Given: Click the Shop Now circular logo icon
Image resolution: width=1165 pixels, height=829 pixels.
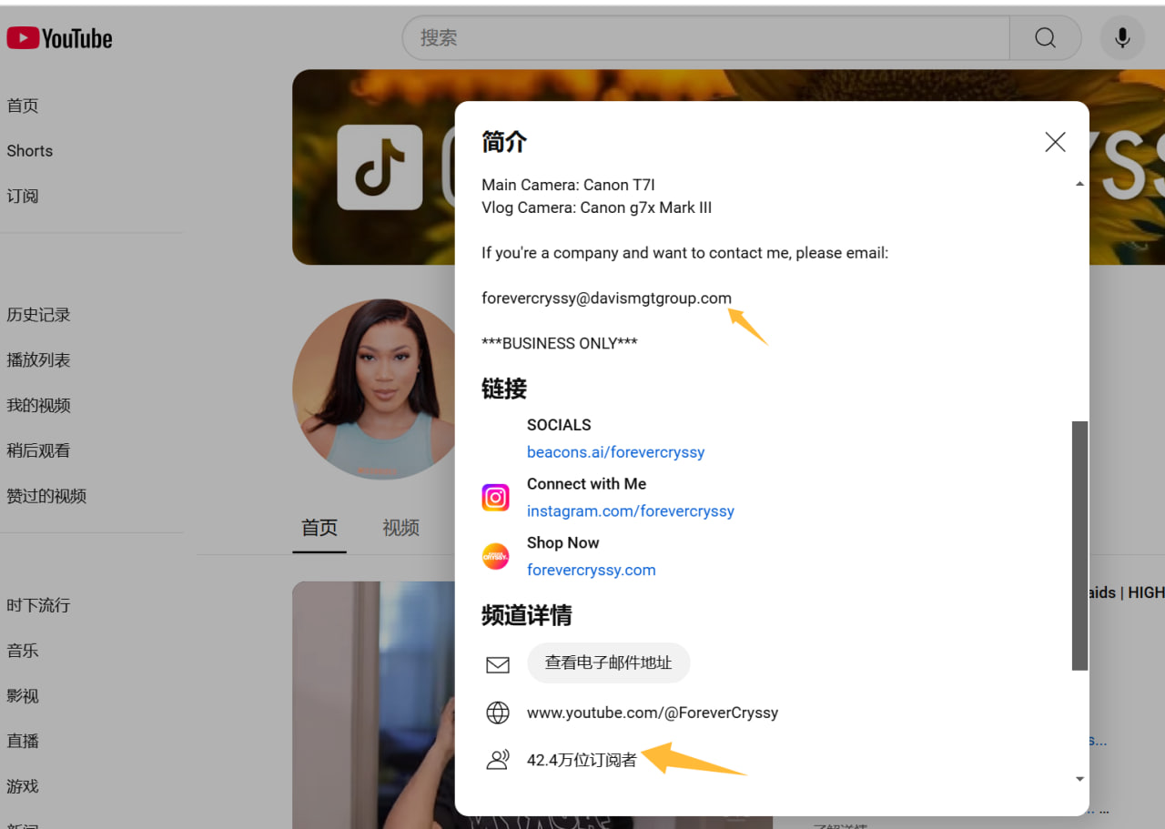Looking at the screenshot, I should (495, 556).
